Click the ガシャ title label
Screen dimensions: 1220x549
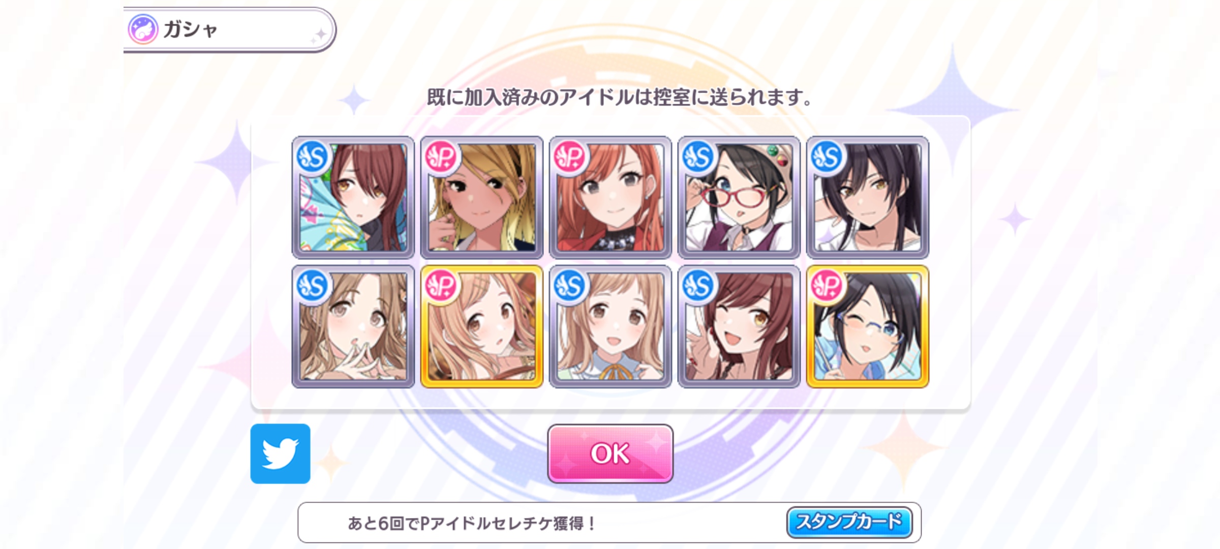tap(191, 29)
